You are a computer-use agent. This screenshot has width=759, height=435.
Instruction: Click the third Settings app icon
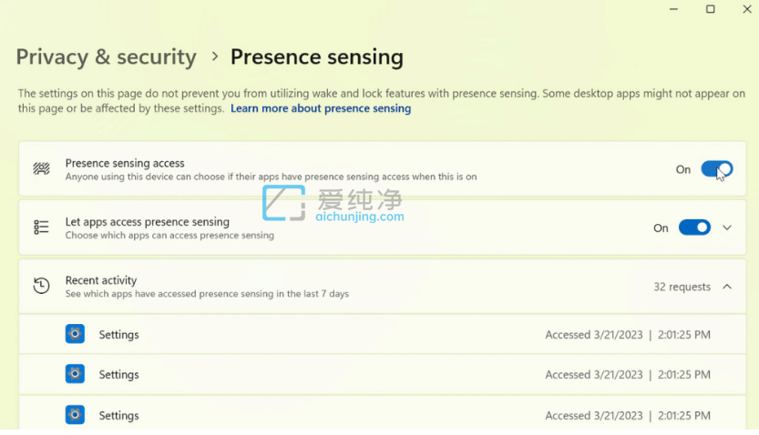pos(75,415)
